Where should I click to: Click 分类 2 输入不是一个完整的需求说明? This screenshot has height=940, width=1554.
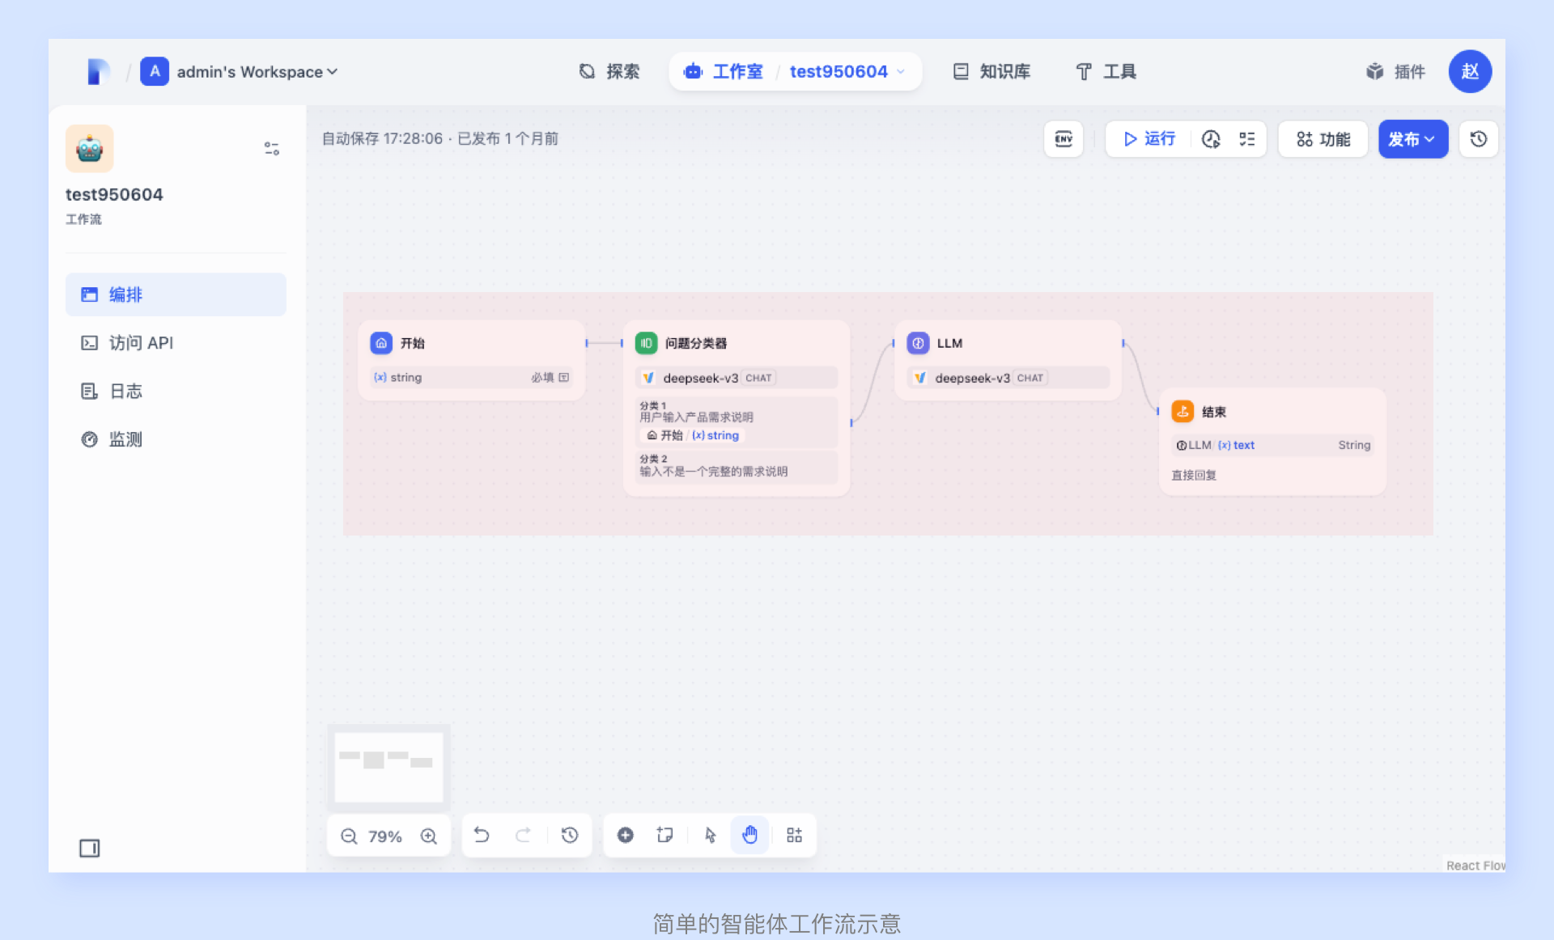(736, 466)
